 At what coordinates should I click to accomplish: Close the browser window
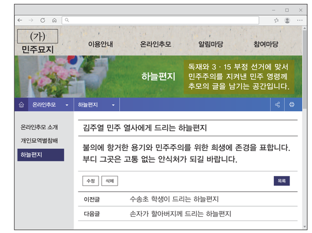point(301,10)
